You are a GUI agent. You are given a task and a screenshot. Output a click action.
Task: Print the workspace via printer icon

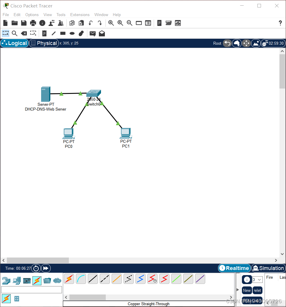tap(33, 23)
